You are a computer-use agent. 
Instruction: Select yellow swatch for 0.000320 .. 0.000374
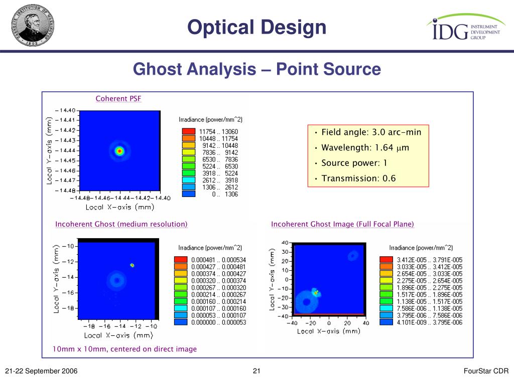[x=181, y=281]
